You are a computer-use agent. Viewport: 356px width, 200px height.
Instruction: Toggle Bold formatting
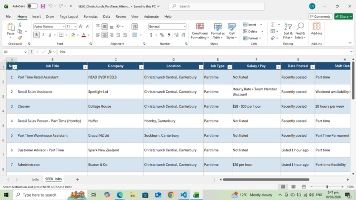pyautogui.click(x=36, y=35)
